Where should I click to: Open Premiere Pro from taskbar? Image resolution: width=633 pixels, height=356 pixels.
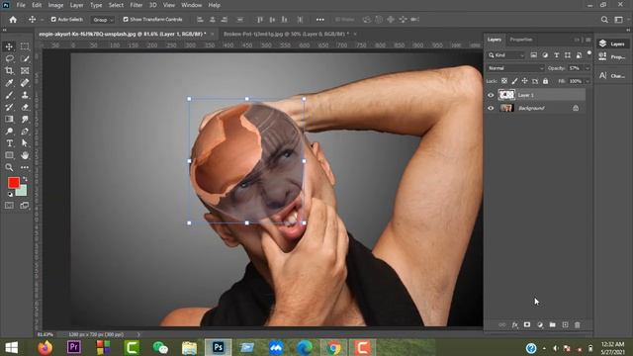click(x=74, y=347)
